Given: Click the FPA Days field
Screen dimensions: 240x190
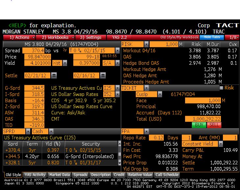Looking at the screenshot, I should coord(187,137).
